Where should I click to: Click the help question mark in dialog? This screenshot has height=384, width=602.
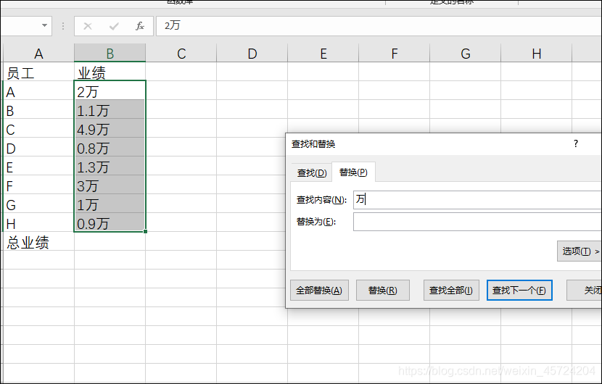point(575,144)
